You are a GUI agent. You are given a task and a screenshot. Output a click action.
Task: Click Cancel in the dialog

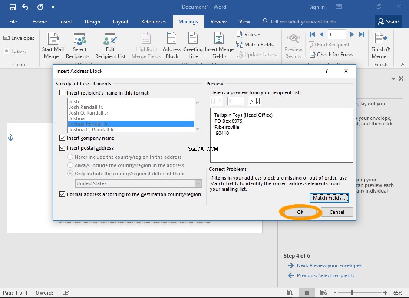click(337, 212)
